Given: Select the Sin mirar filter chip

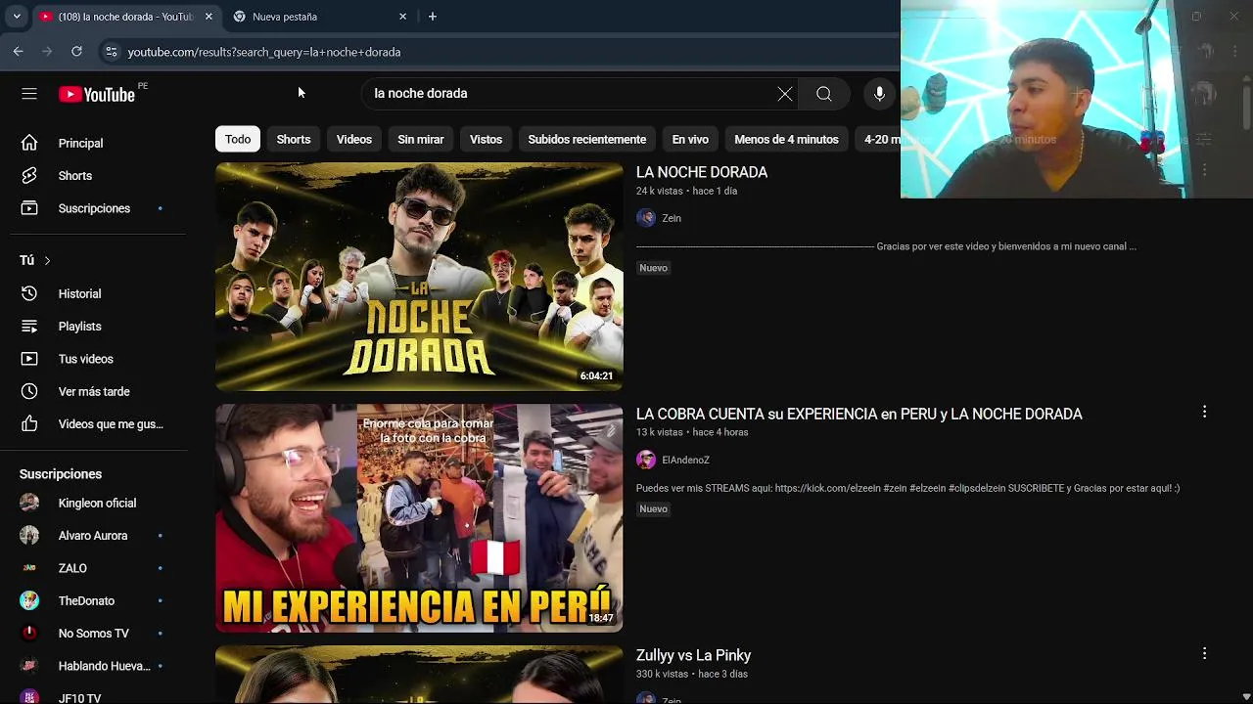Looking at the screenshot, I should [x=421, y=140].
